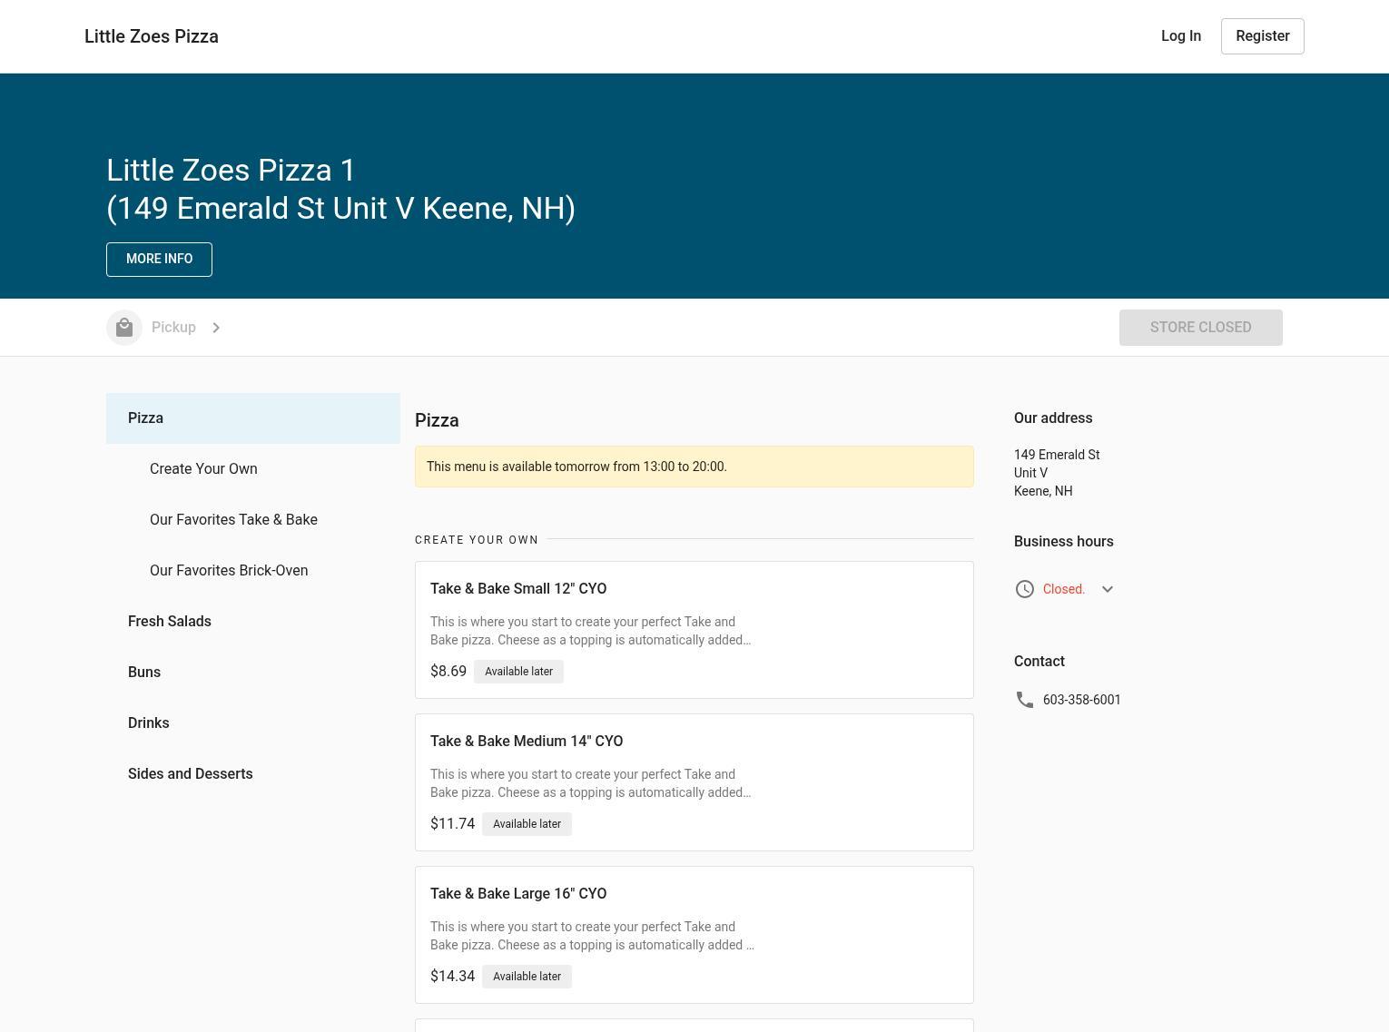Screen dimensions: 1389x1032
Task: Click the phone icon under Contact
Action: [x=1024, y=700]
